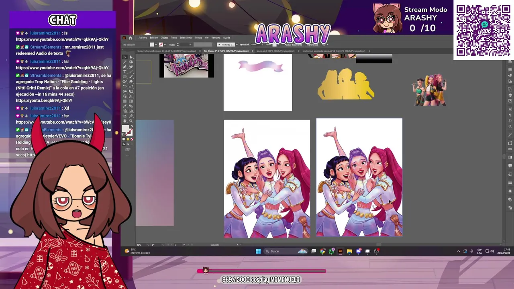The width and height of the screenshot is (514, 289).
Task: Open the Ventana menu
Action: click(x=216, y=38)
